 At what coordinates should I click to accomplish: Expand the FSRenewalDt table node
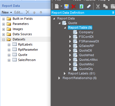click(x=70, y=41)
